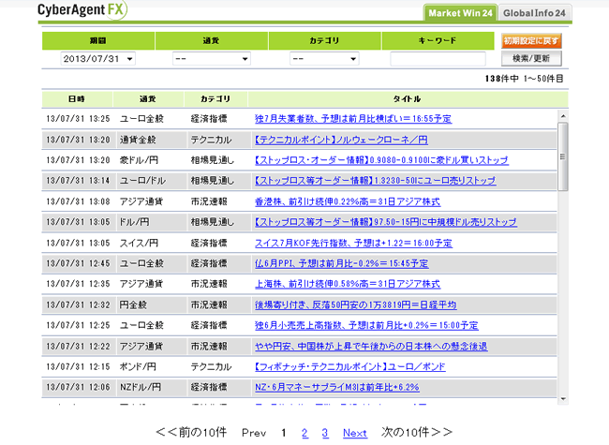The height and width of the screenshot is (445, 609).
Task: Click the カテゴリ table column header
Action: click(x=215, y=99)
